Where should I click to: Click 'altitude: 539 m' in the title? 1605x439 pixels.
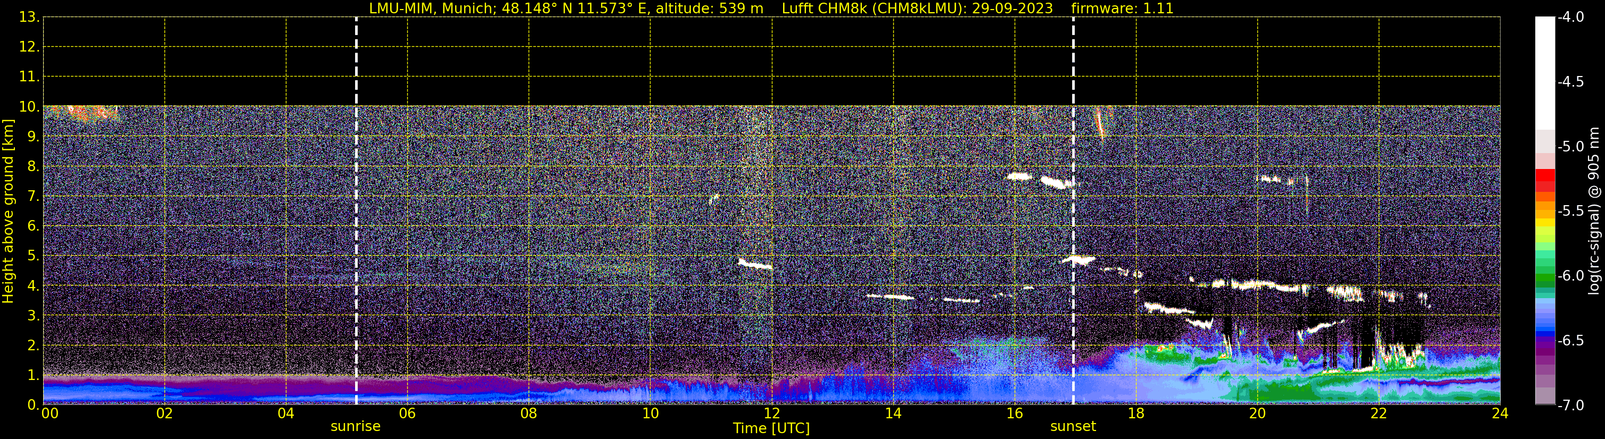709,9
